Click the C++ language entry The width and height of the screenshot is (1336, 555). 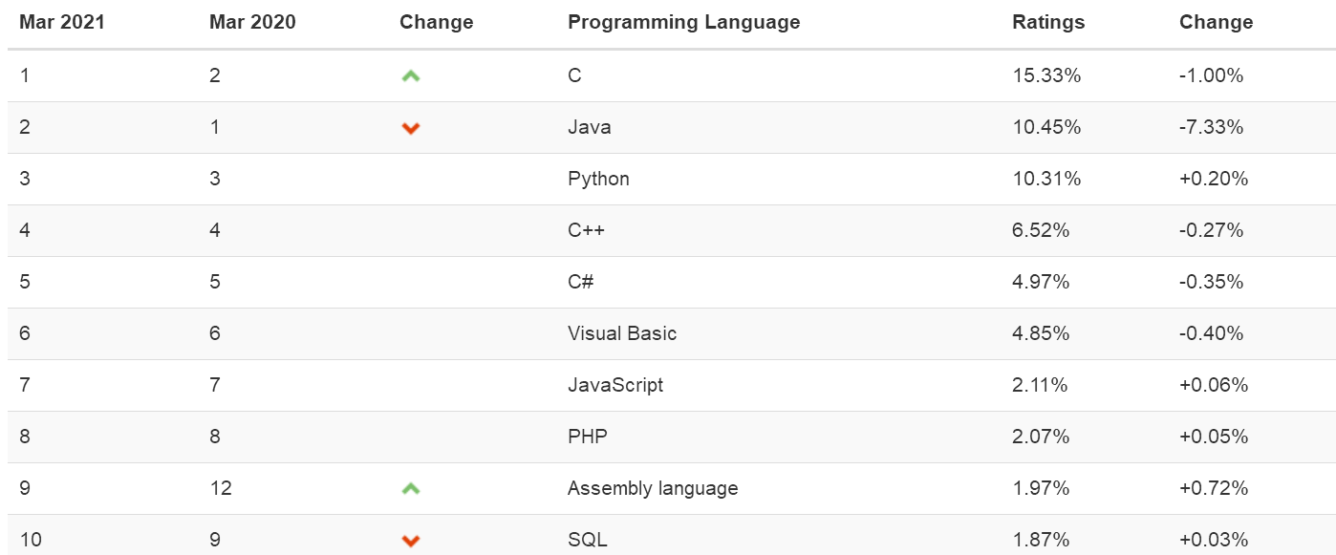(x=586, y=230)
